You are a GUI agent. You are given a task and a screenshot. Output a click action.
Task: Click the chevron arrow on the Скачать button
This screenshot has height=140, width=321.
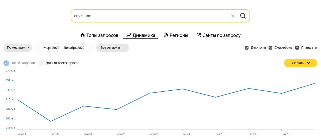tap(308, 63)
